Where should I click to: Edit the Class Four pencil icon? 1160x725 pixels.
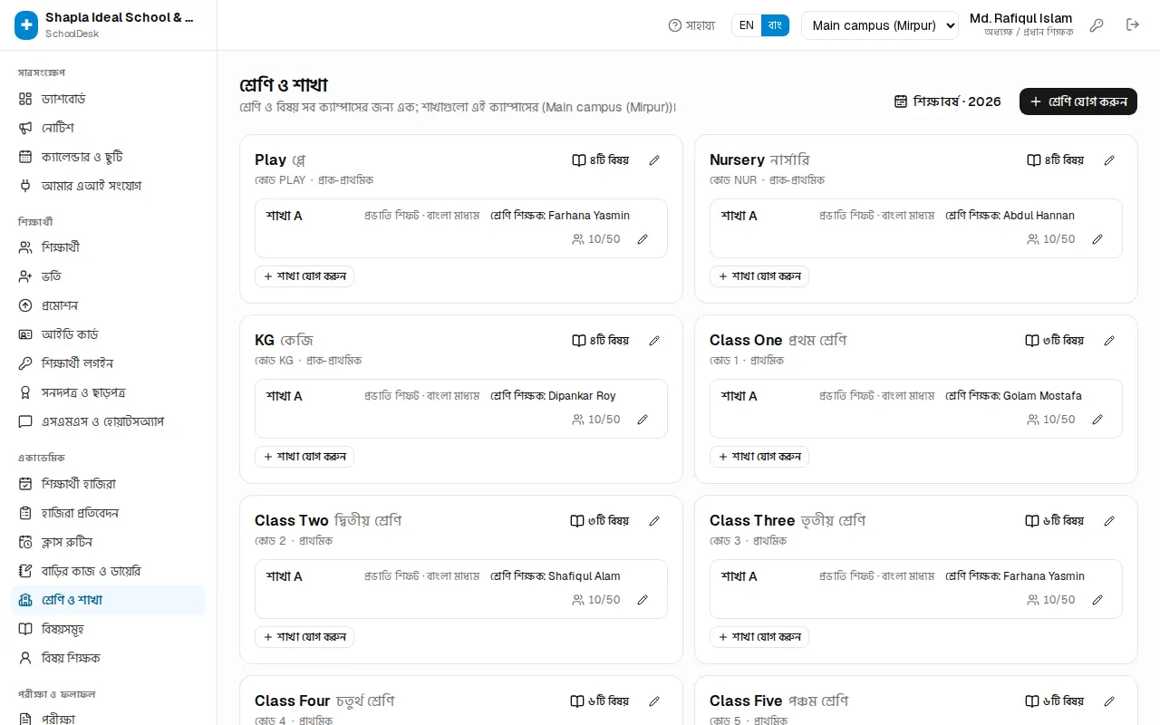(654, 701)
